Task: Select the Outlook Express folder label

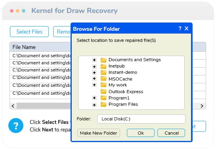Action: tap(126, 92)
